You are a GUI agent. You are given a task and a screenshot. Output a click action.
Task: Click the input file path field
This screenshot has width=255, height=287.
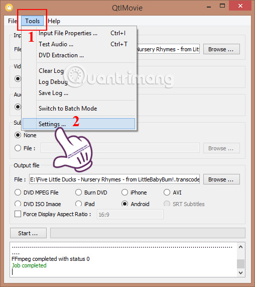click(168, 49)
